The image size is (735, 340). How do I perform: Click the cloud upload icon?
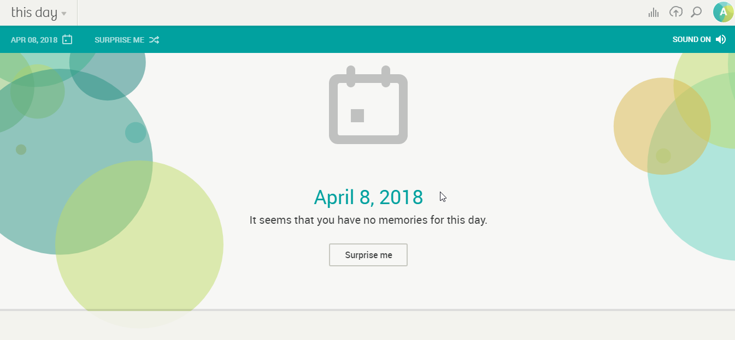676,12
